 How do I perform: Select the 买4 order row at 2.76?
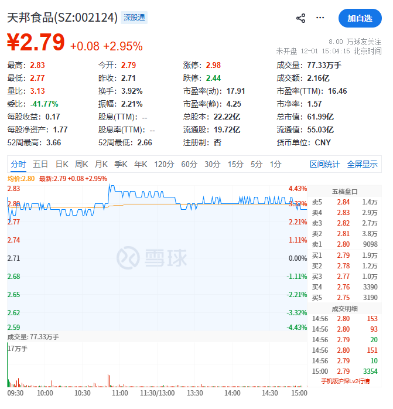[344, 287]
